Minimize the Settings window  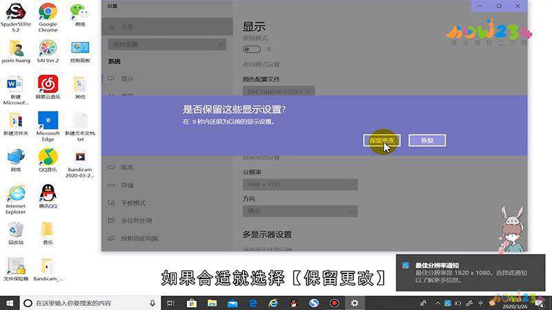480,6
